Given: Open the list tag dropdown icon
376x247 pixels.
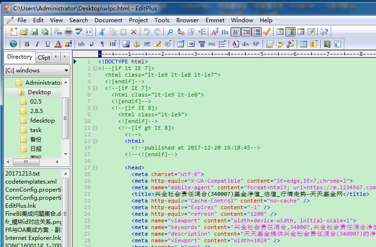Looking at the screenshot, I should click(x=222, y=44).
